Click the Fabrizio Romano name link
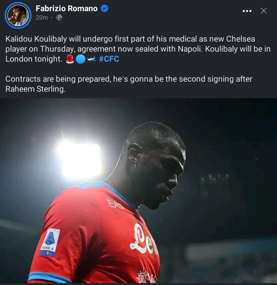The image size is (277, 285). [67, 8]
